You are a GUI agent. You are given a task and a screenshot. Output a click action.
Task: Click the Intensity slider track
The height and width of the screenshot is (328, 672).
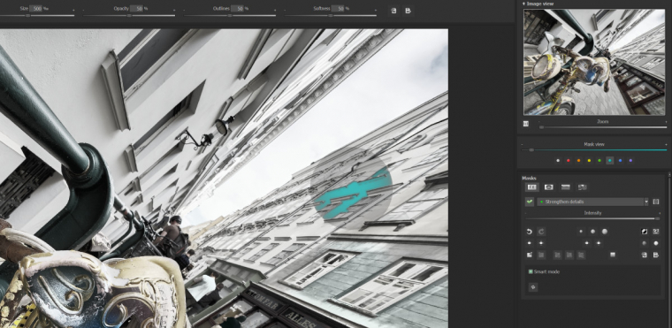[592, 218]
